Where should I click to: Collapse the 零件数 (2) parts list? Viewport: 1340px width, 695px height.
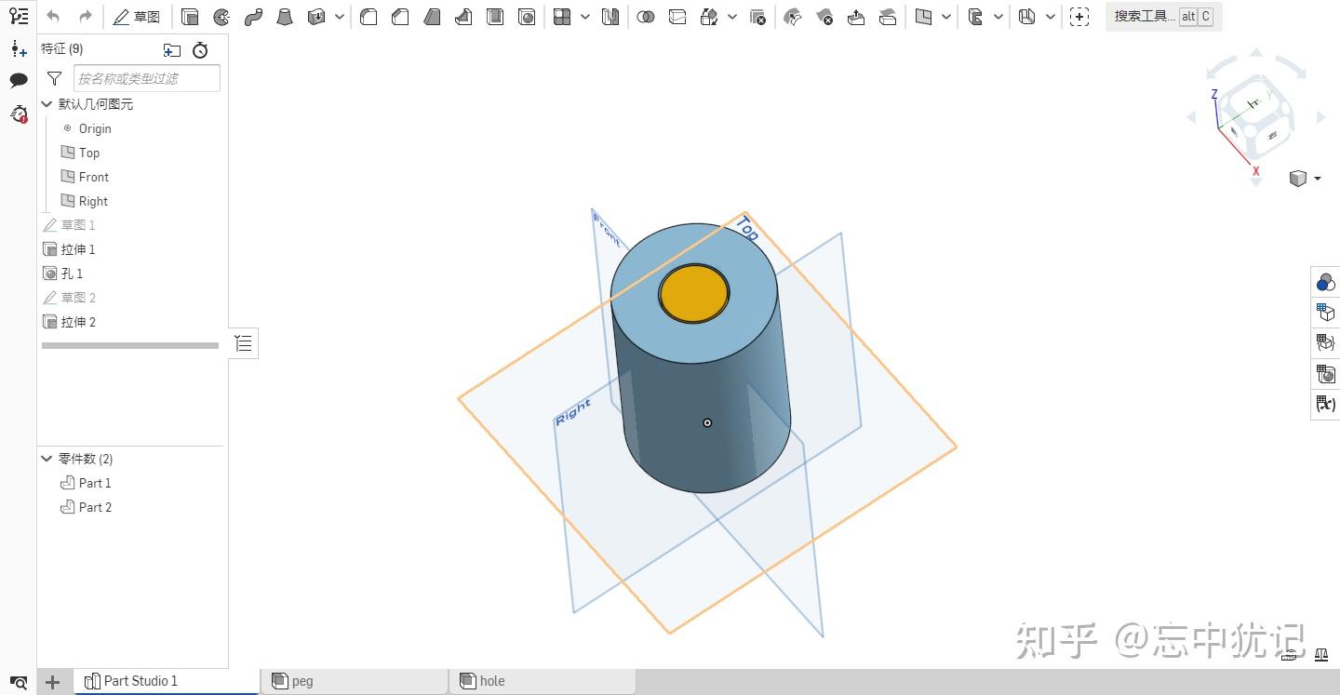click(47, 459)
